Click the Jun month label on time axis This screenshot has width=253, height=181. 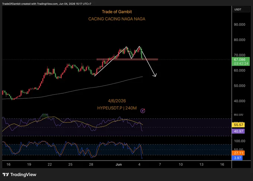[x=119, y=164]
